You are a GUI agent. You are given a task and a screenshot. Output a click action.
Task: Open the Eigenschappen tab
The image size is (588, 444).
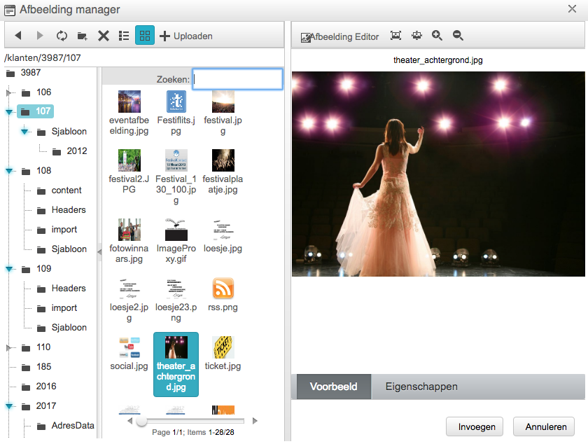point(421,387)
